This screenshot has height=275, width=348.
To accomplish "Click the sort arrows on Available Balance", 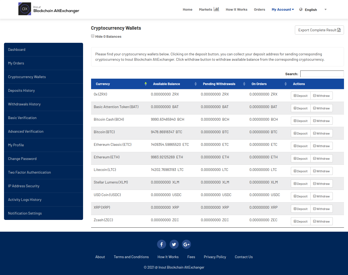I will coord(195,84).
